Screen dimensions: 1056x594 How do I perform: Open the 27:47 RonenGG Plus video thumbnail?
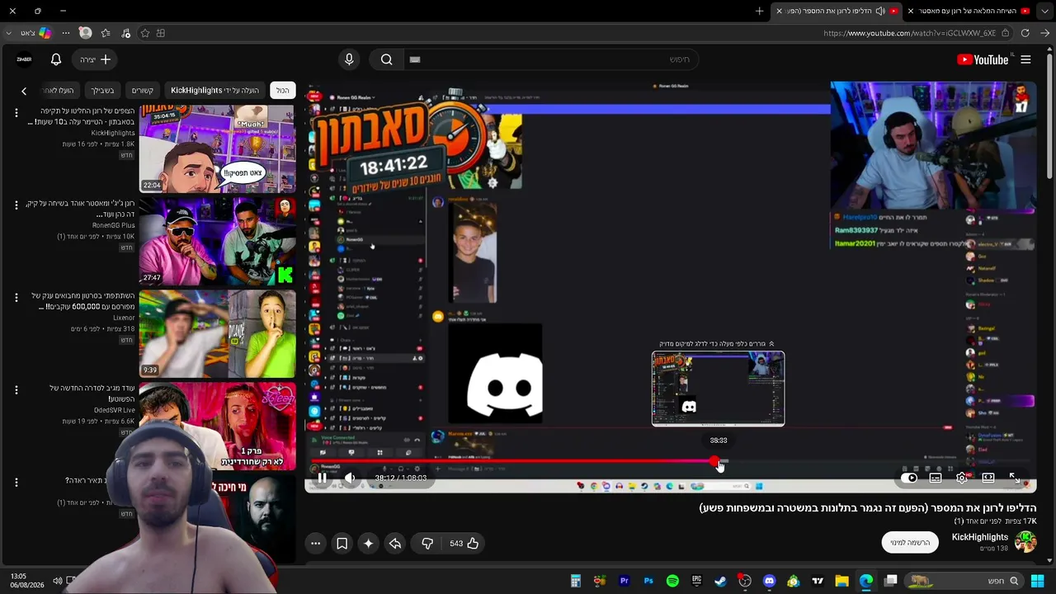coord(217,241)
